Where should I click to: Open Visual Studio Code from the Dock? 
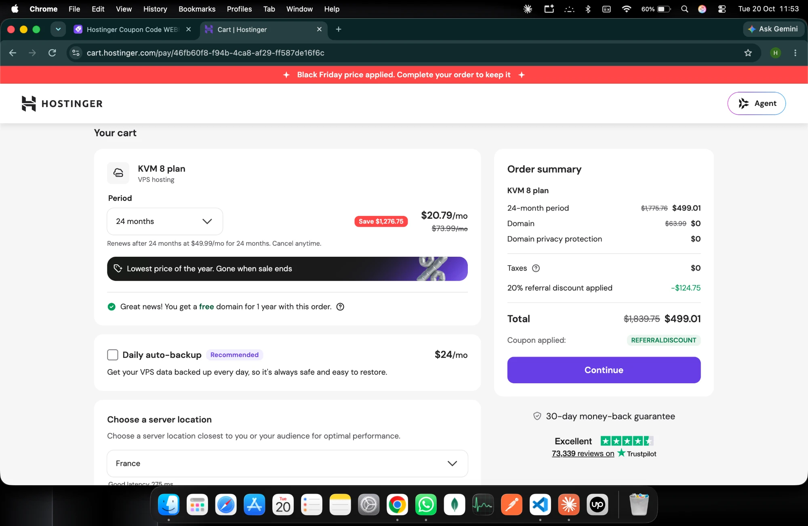pos(540,505)
